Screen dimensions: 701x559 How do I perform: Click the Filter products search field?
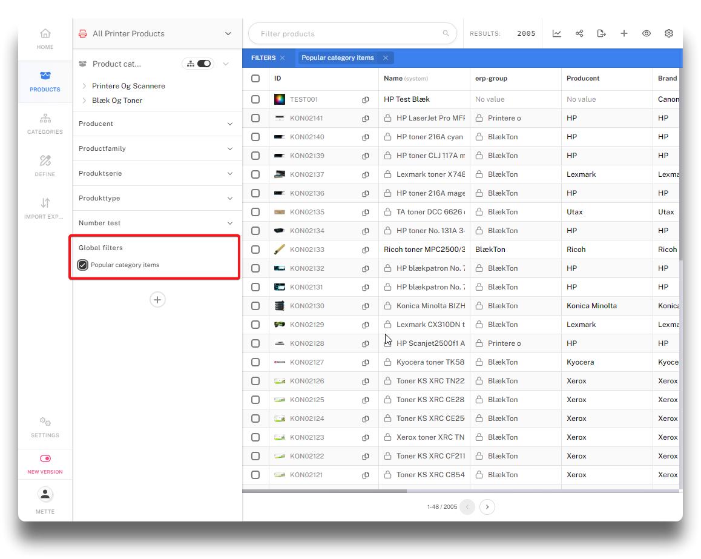tap(345, 34)
